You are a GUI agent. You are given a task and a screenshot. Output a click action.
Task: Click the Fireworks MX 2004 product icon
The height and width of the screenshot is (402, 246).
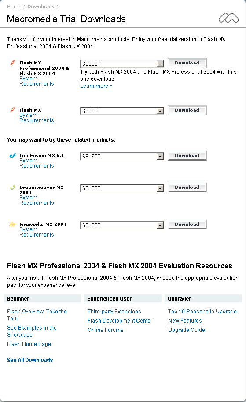12,224
